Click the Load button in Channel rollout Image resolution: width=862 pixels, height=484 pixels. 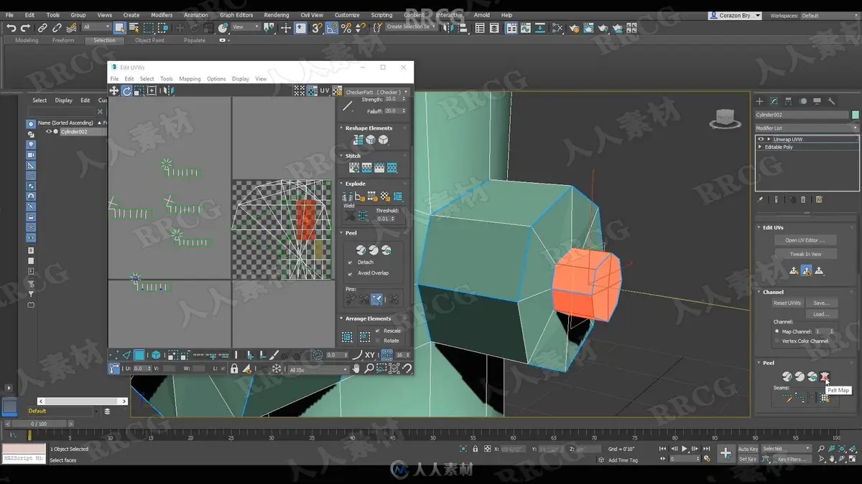[x=821, y=314]
